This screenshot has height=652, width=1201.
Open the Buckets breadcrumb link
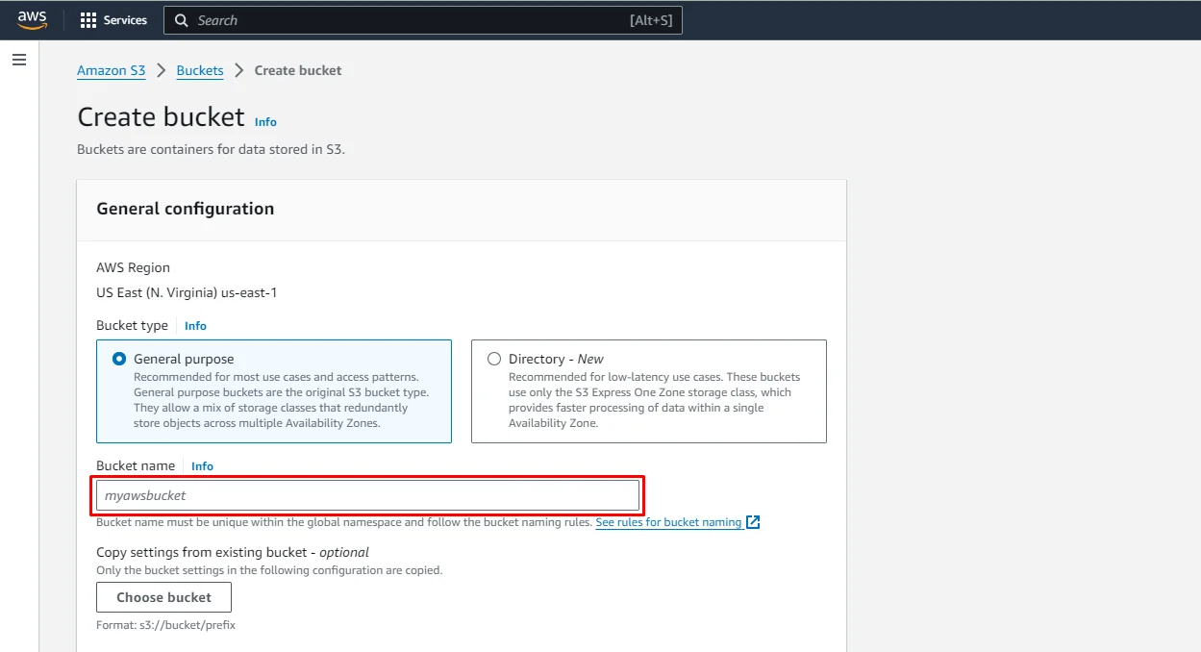199,70
